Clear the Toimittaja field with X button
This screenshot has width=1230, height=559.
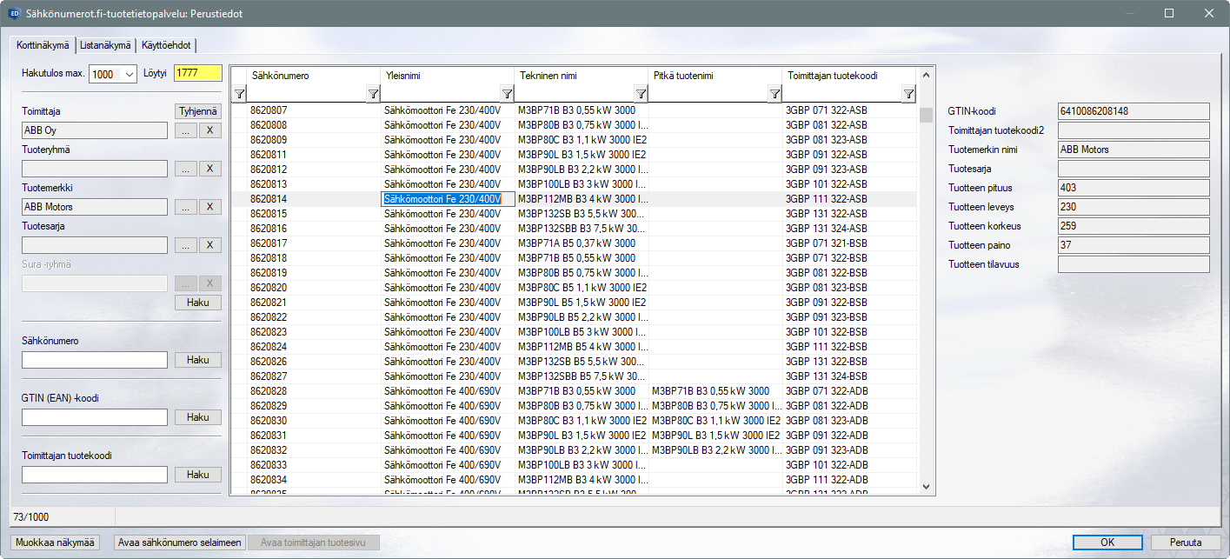pyautogui.click(x=210, y=130)
